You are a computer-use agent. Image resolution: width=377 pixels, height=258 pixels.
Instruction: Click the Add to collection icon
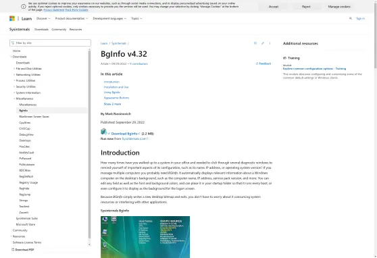(255, 43)
